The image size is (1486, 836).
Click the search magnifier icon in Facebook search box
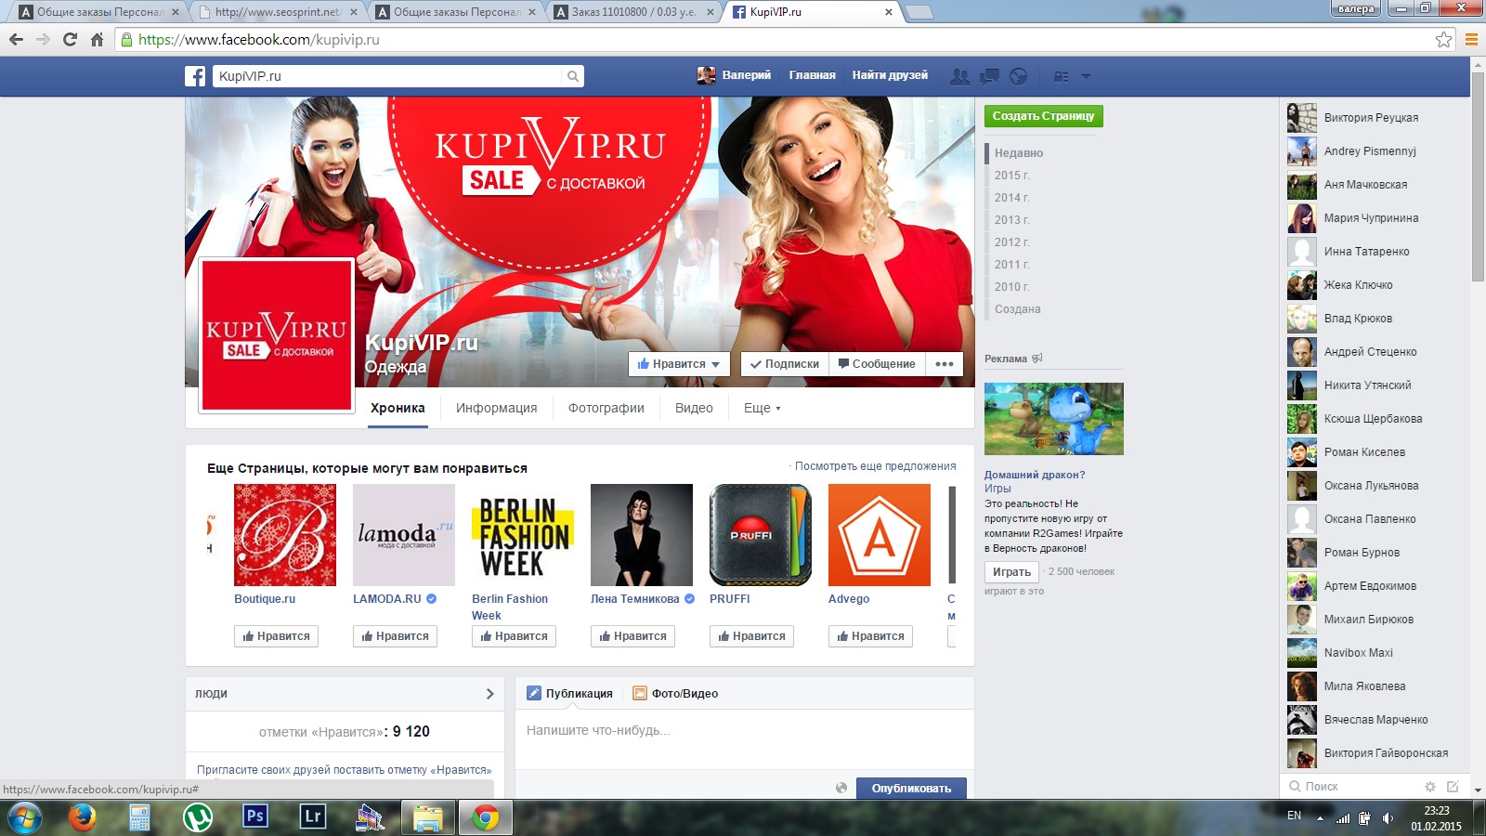click(x=573, y=76)
